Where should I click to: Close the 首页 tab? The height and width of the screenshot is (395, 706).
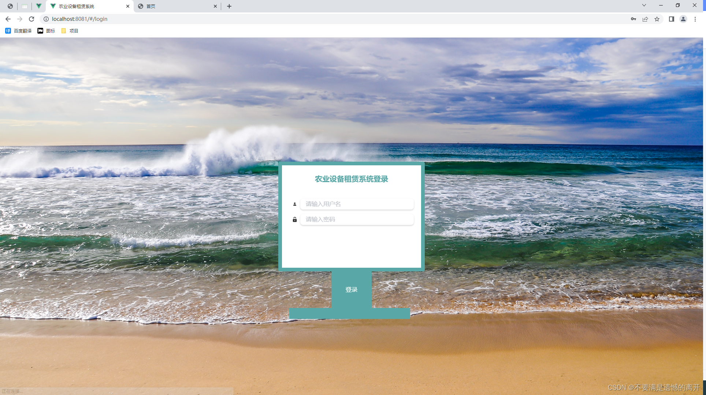point(215,6)
